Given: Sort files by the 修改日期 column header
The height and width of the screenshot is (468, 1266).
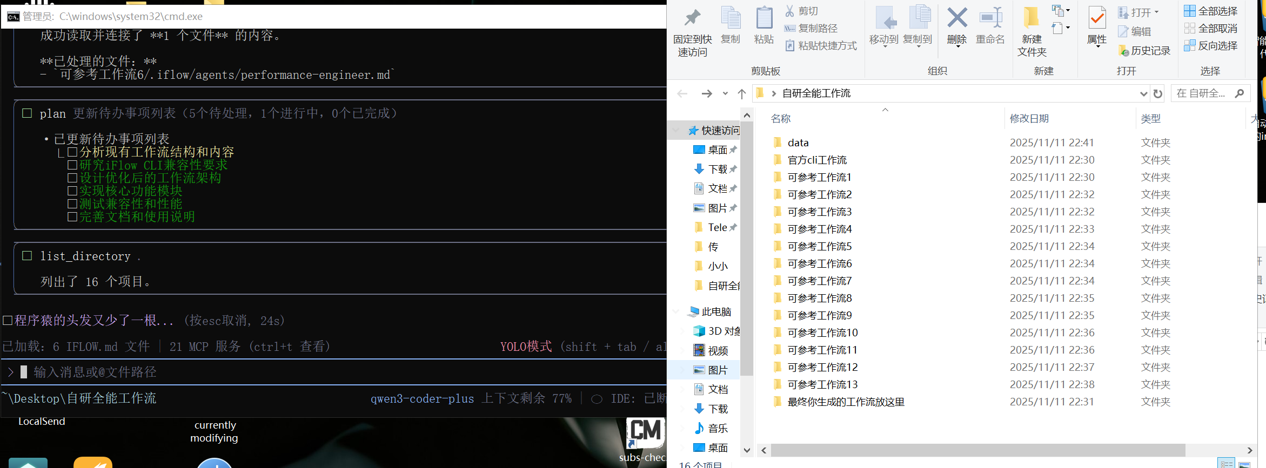Looking at the screenshot, I should [x=1029, y=118].
